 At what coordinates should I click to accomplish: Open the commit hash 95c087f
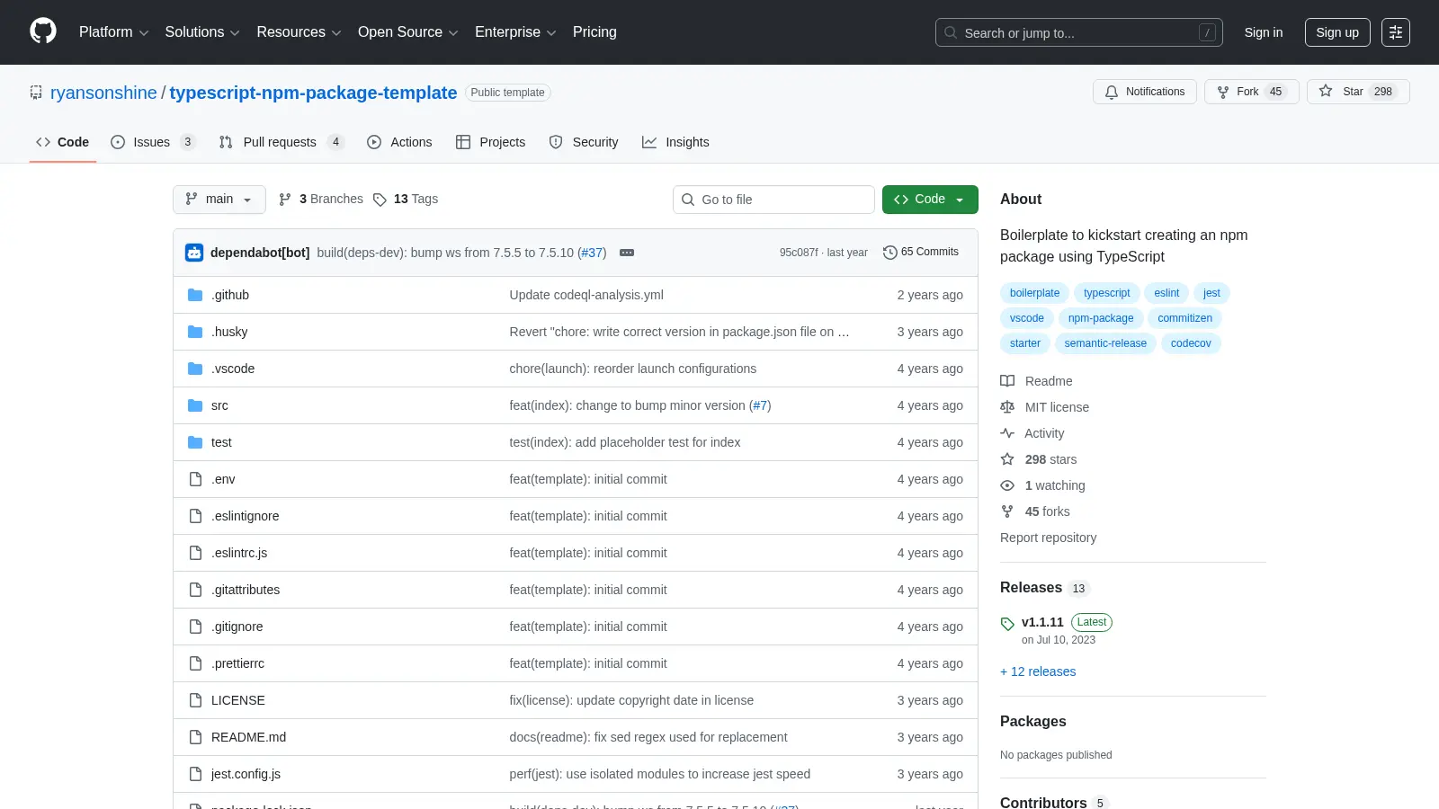click(799, 253)
